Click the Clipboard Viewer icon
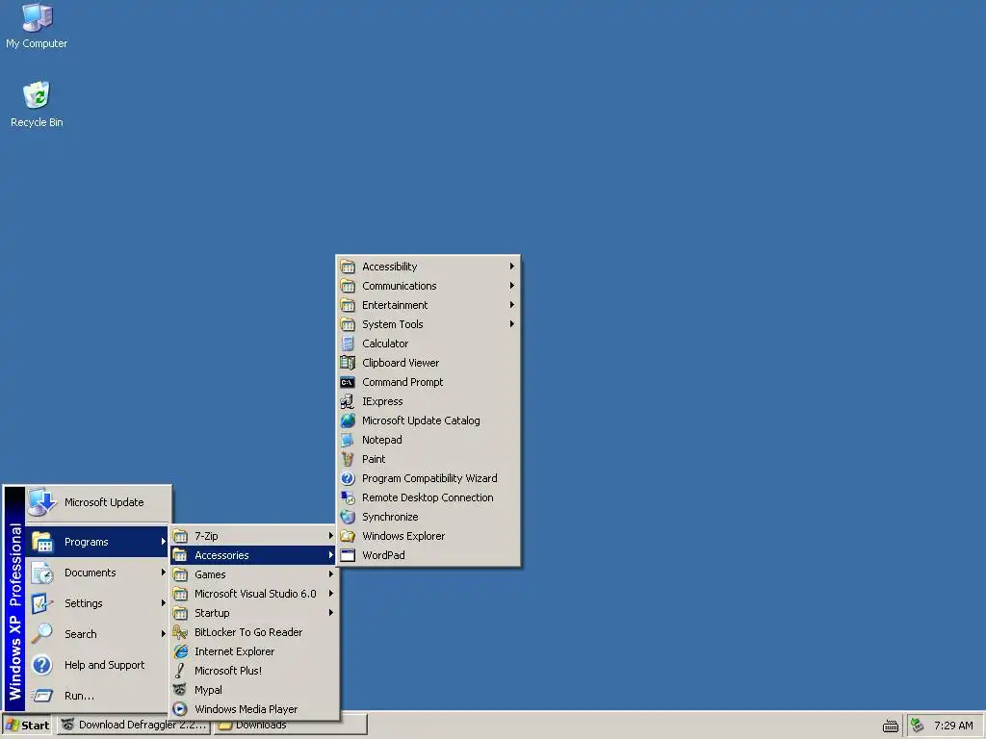Viewport: 986px width, 739px height. [348, 363]
